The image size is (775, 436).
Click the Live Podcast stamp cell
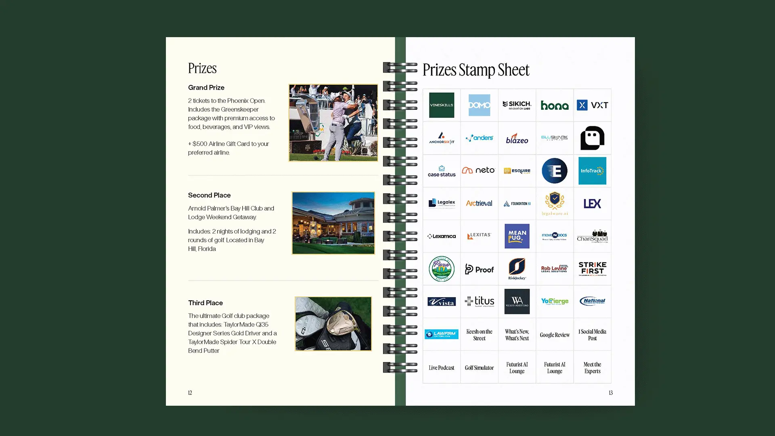(x=441, y=368)
